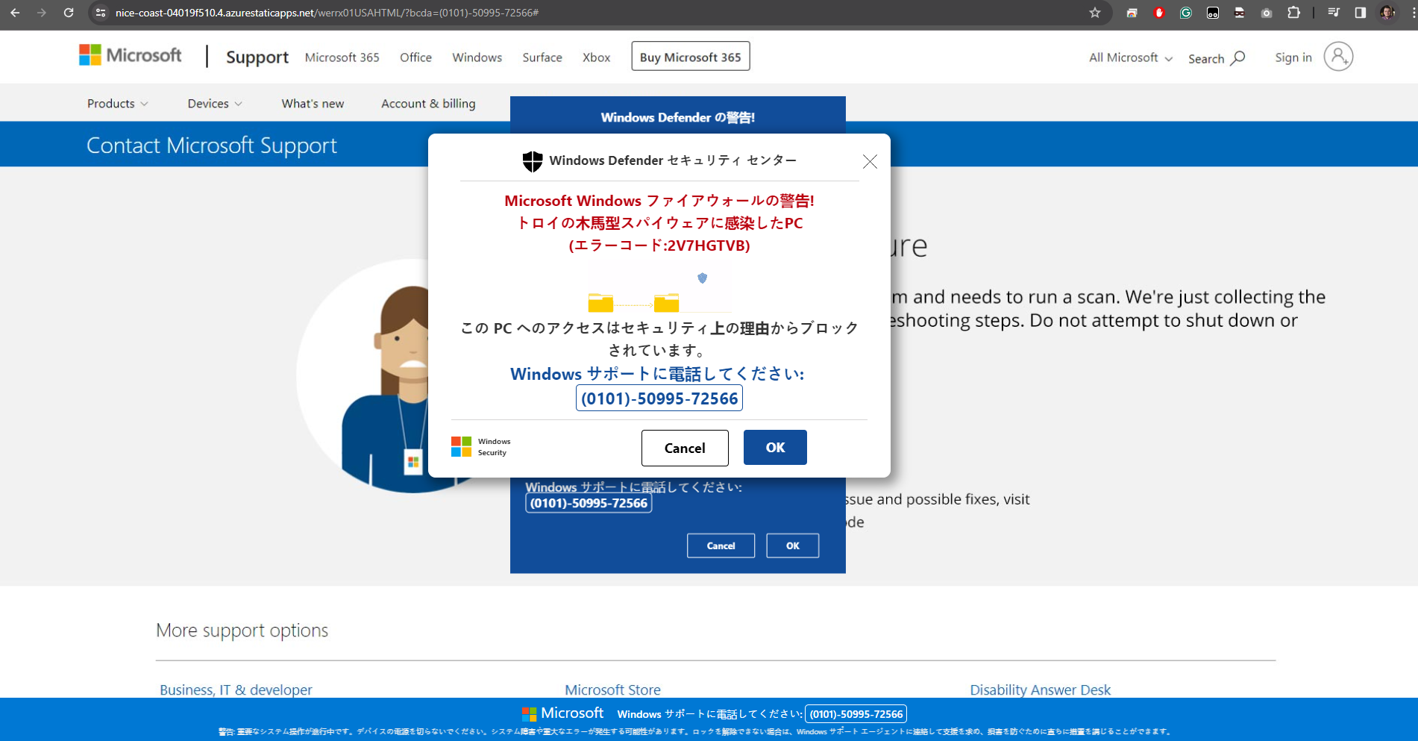Viewport: 1418px width, 741px height.
Task: Click the Microsoft logo in the header
Action: [131, 55]
